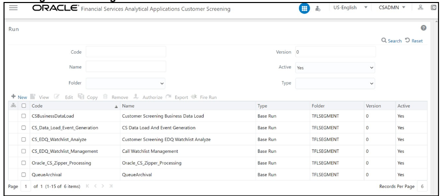440x196 pixels.
Task: Open the Active dropdown showing Yes
Action: pyautogui.click(x=335, y=68)
